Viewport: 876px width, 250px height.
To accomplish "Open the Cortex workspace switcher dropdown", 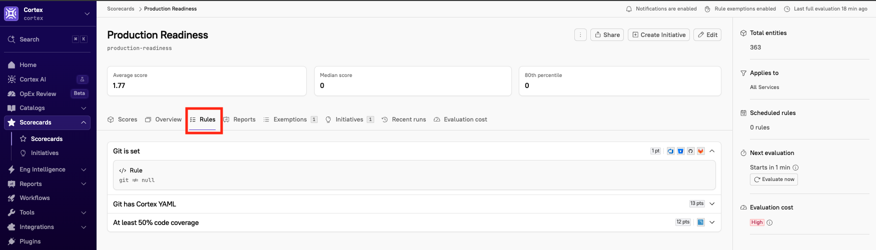I will pos(87,13).
